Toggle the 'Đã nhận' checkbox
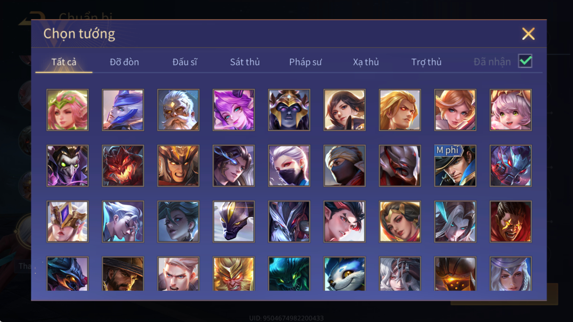The width and height of the screenshot is (573, 322). click(x=525, y=61)
